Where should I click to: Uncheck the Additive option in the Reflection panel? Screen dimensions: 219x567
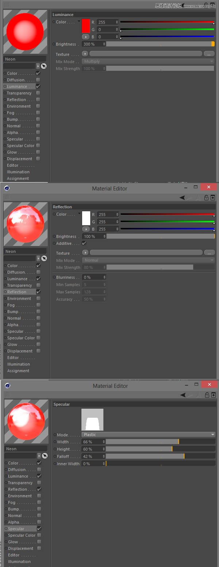tap(84, 243)
